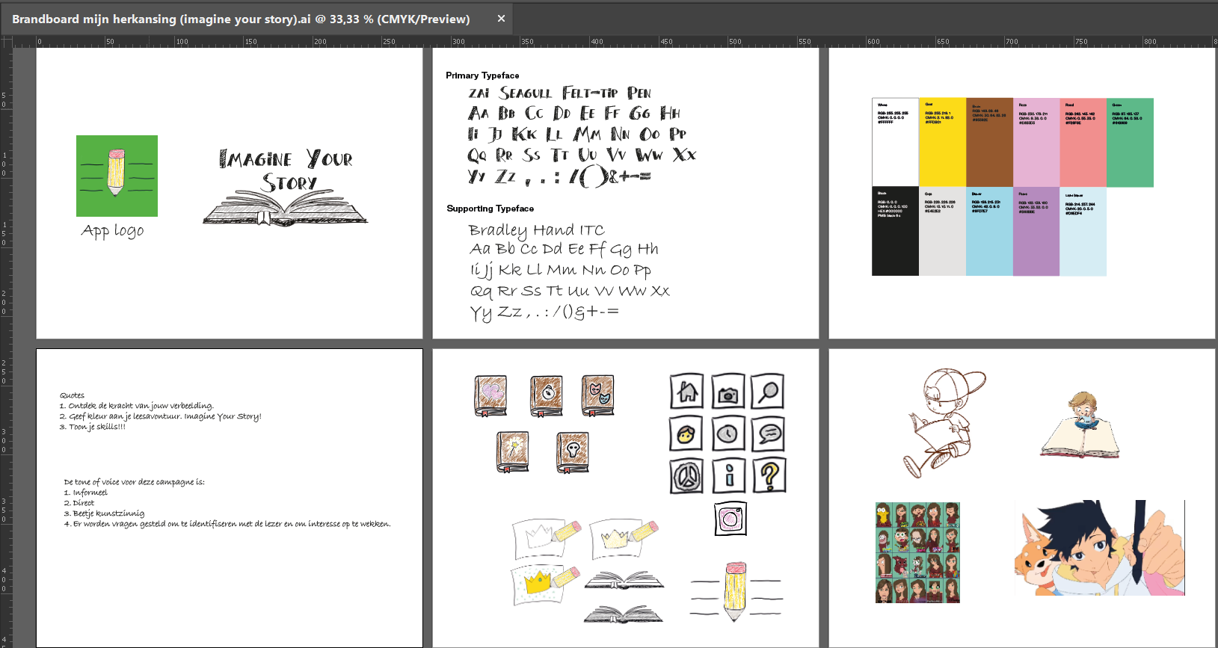Viewport: 1218px width, 648px height.
Task: Select the book icon with skull cover
Action: (573, 451)
